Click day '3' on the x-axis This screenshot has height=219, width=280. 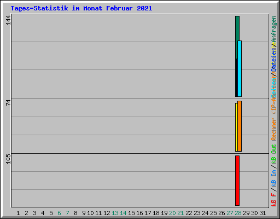[x=34, y=213]
